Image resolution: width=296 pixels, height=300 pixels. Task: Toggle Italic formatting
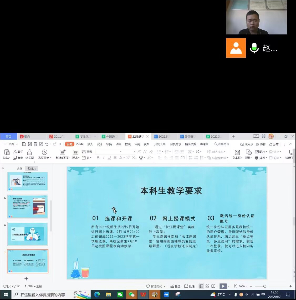click(104, 158)
